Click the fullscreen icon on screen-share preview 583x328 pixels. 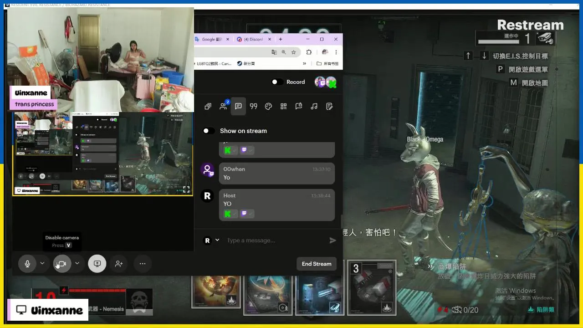pos(186,189)
